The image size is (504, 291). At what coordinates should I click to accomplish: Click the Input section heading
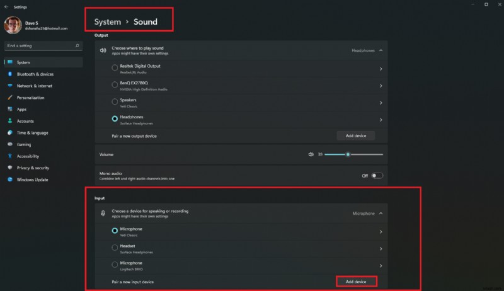[100, 198]
